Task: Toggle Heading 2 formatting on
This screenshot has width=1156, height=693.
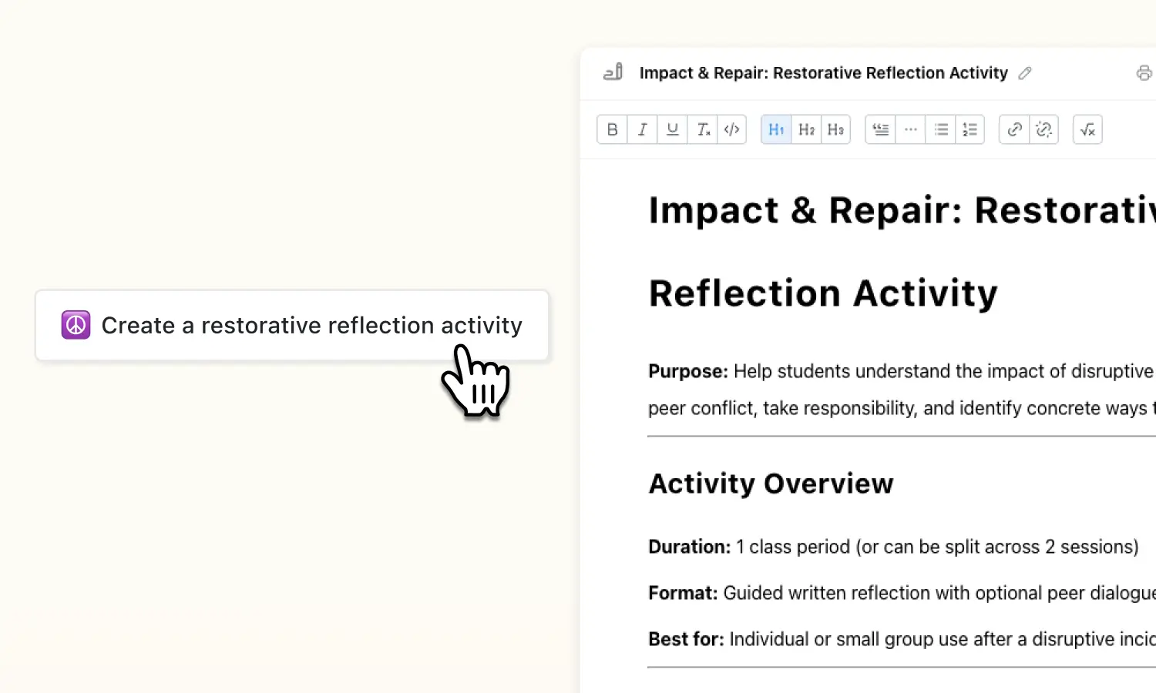Action: 805,129
